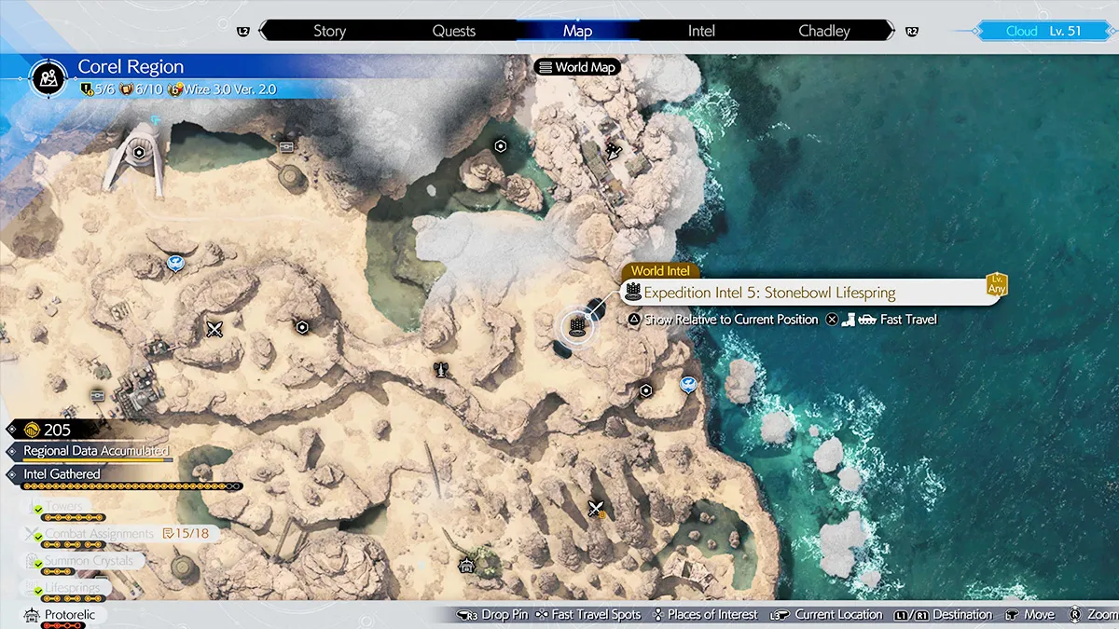
Task: Toggle the Towers intel filter
Action: click(x=63, y=507)
